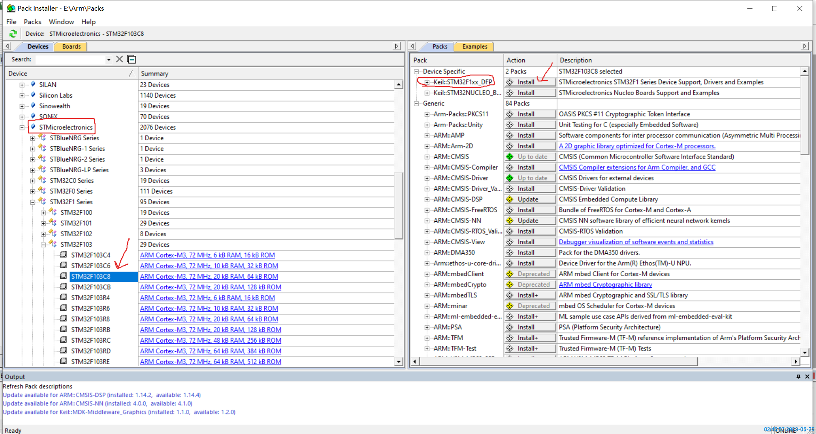This screenshot has width=816, height=434.
Task: Click the green refresh packs toolbar icon
Action: tap(13, 34)
